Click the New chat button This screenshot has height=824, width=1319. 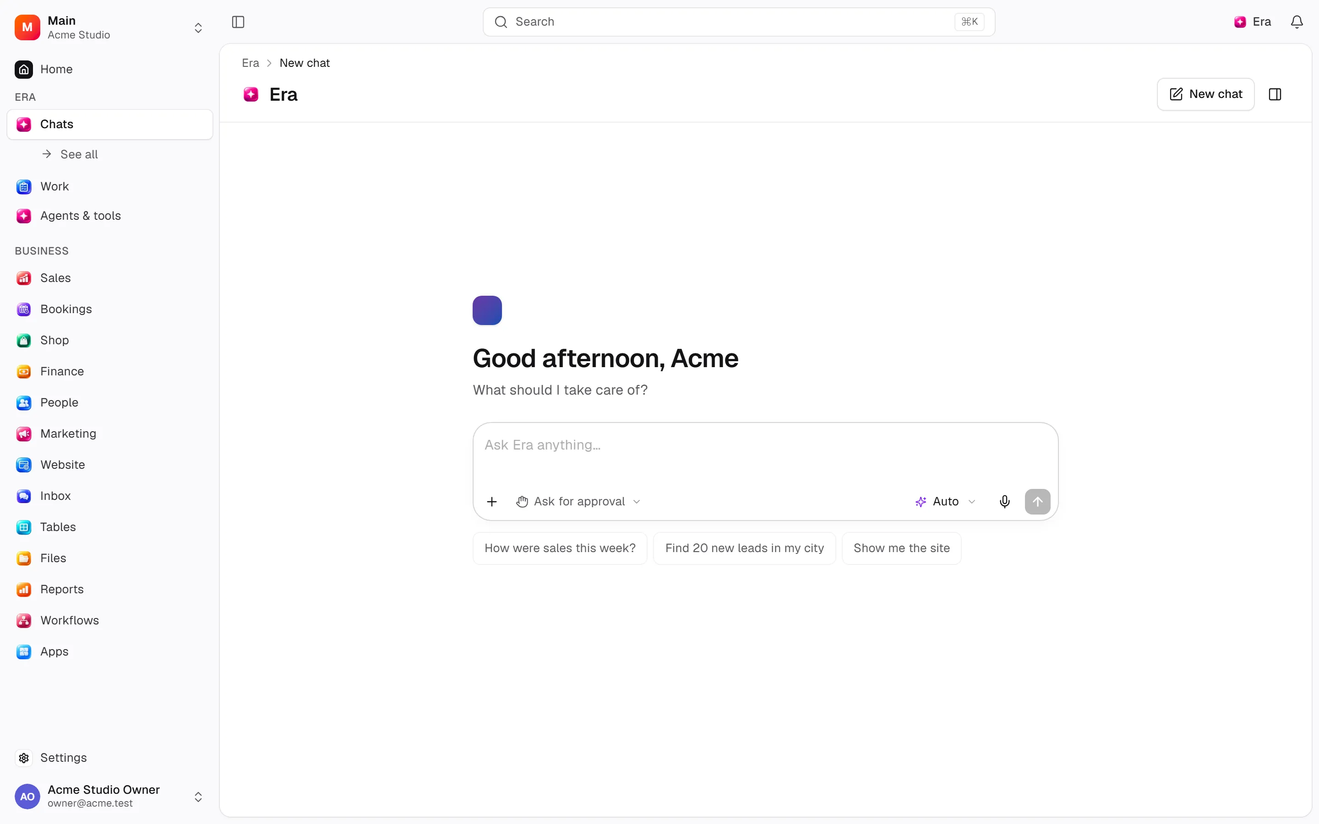pos(1205,94)
